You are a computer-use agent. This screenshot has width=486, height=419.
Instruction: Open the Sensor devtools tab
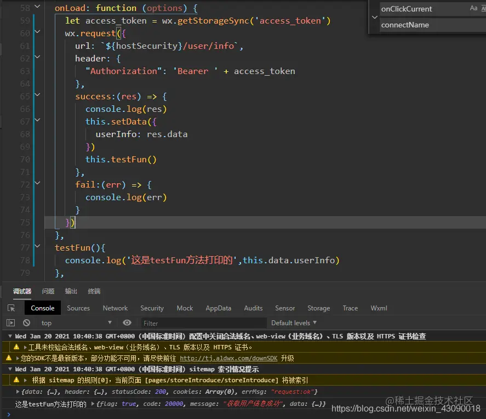tap(285, 308)
